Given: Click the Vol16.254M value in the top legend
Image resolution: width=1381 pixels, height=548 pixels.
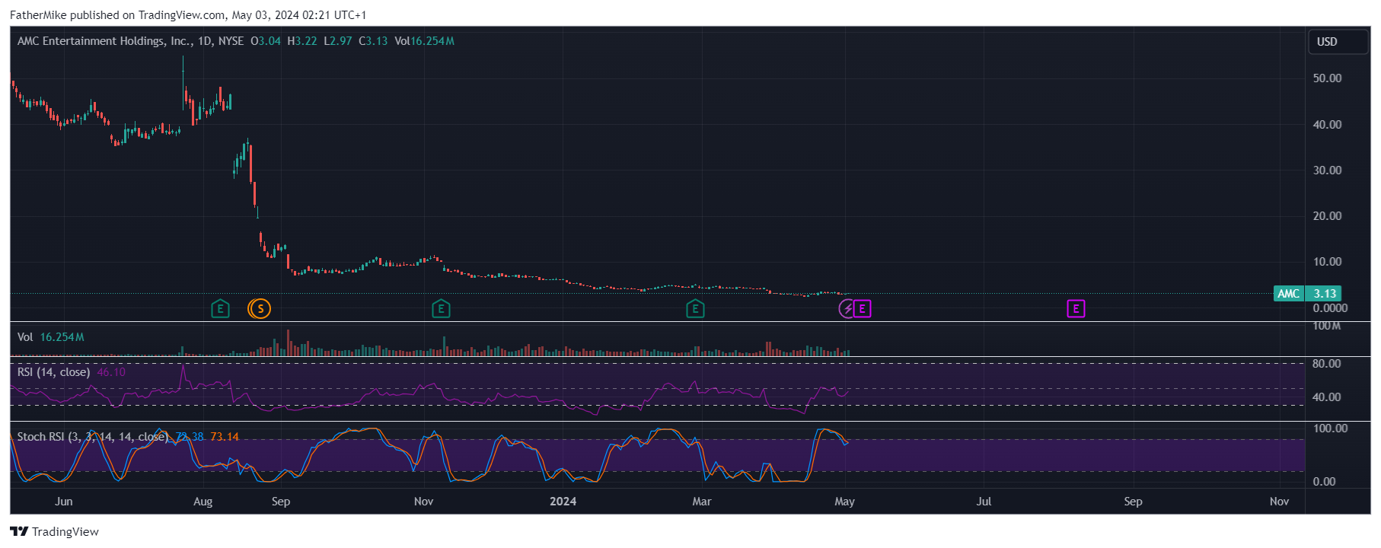Looking at the screenshot, I should click(424, 41).
